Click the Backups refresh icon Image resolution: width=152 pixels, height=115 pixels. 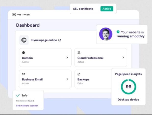pyautogui.click(x=79, y=74)
